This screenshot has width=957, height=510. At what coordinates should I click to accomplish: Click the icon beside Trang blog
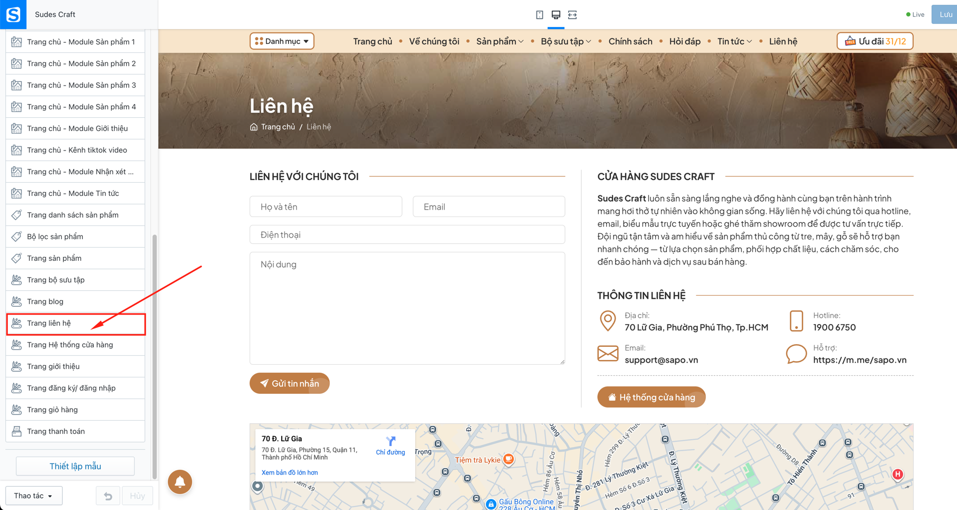point(17,301)
